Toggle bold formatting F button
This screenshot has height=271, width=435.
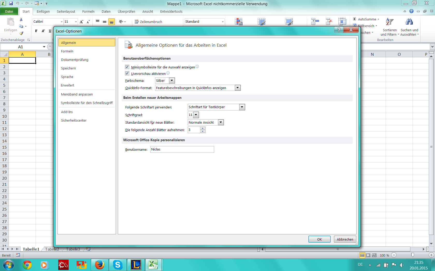click(x=36, y=31)
